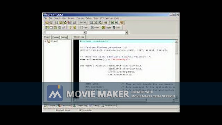Switch to the Project sidebar tab
Screen dimensions: 222x125
47,37
